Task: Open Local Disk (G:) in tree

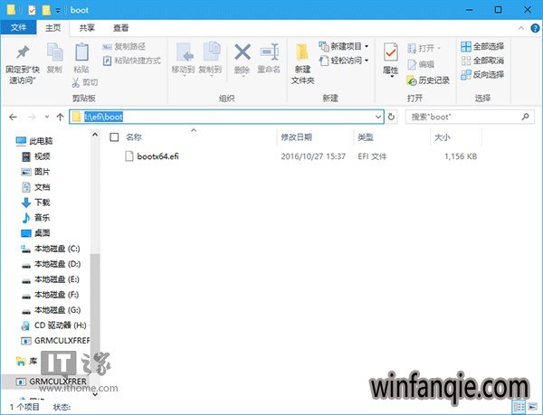Action: (x=51, y=310)
